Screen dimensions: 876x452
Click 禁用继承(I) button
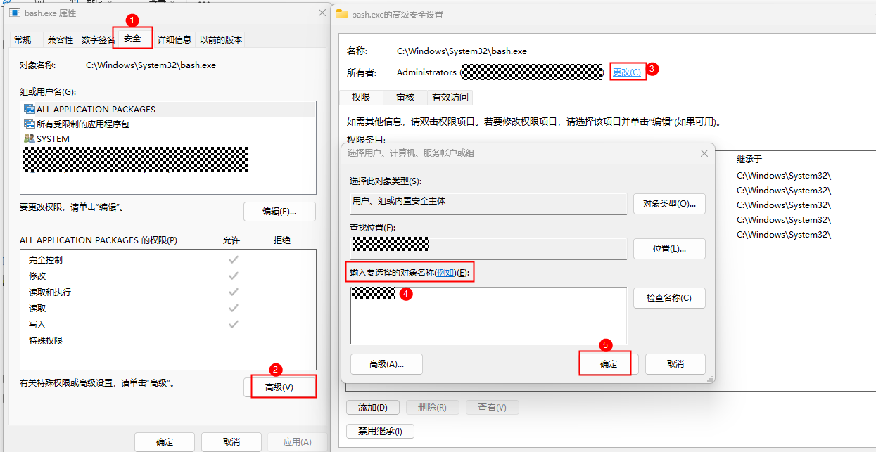[x=381, y=431]
